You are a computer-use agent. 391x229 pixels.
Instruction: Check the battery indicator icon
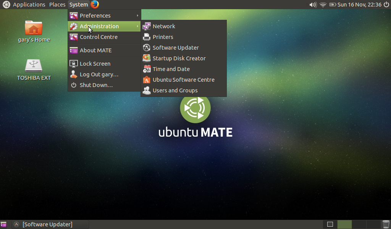click(333, 5)
